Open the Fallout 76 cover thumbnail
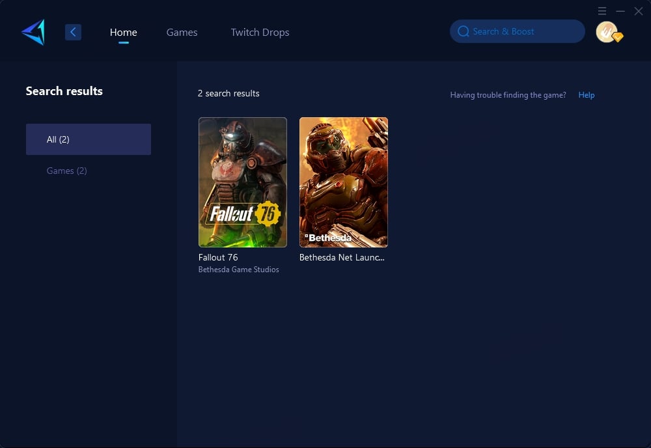The image size is (651, 448). pyautogui.click(x=242, y=182)
